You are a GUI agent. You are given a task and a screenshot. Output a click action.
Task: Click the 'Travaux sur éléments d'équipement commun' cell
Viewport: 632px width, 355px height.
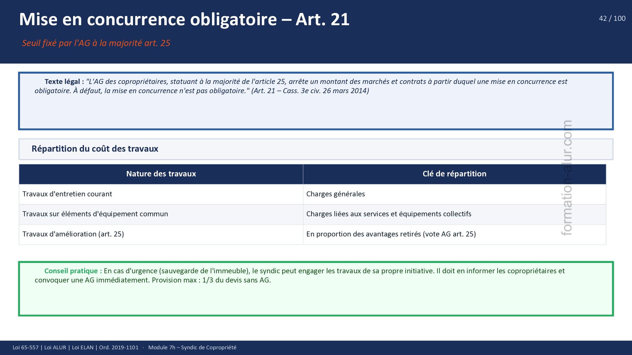[x=95, y=214]
